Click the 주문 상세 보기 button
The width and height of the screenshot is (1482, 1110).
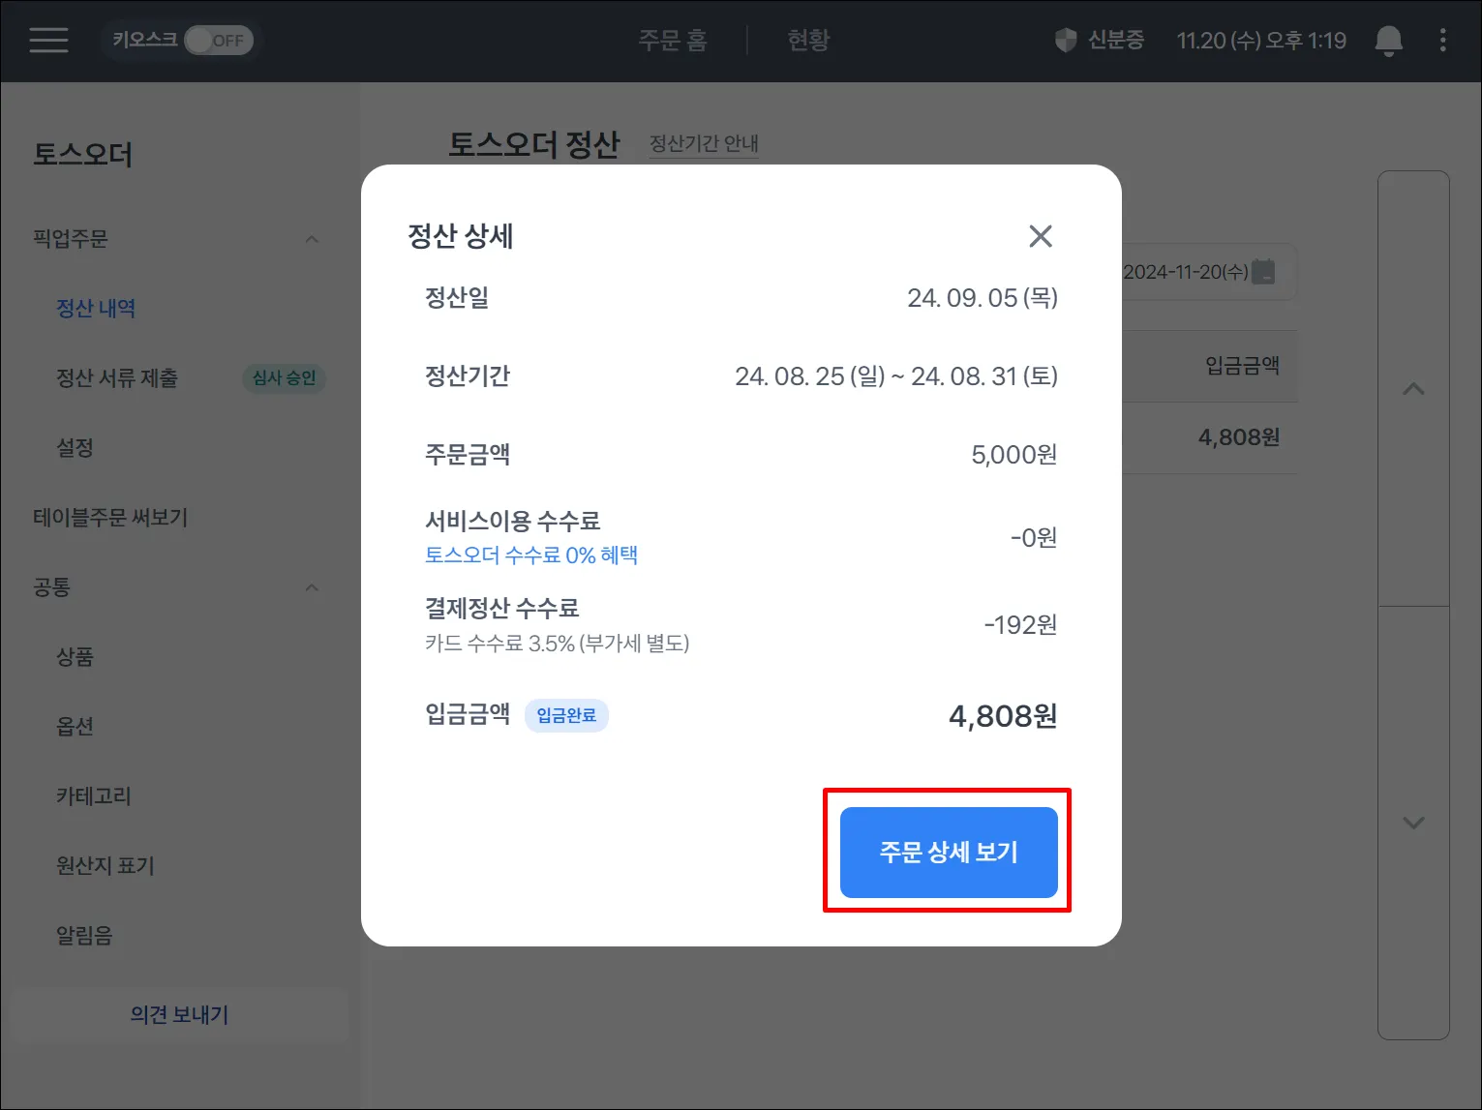coord(949,853)
